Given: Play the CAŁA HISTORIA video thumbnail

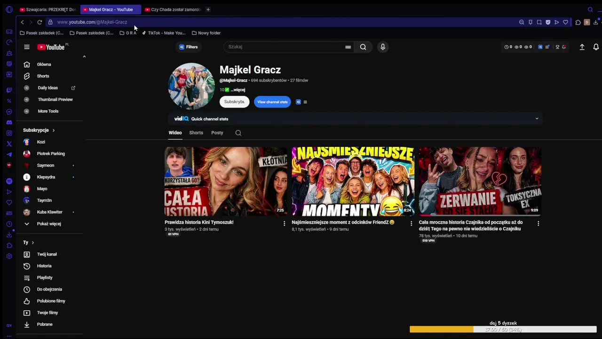Looking at the screenshot, I should (x=226, y=181).
